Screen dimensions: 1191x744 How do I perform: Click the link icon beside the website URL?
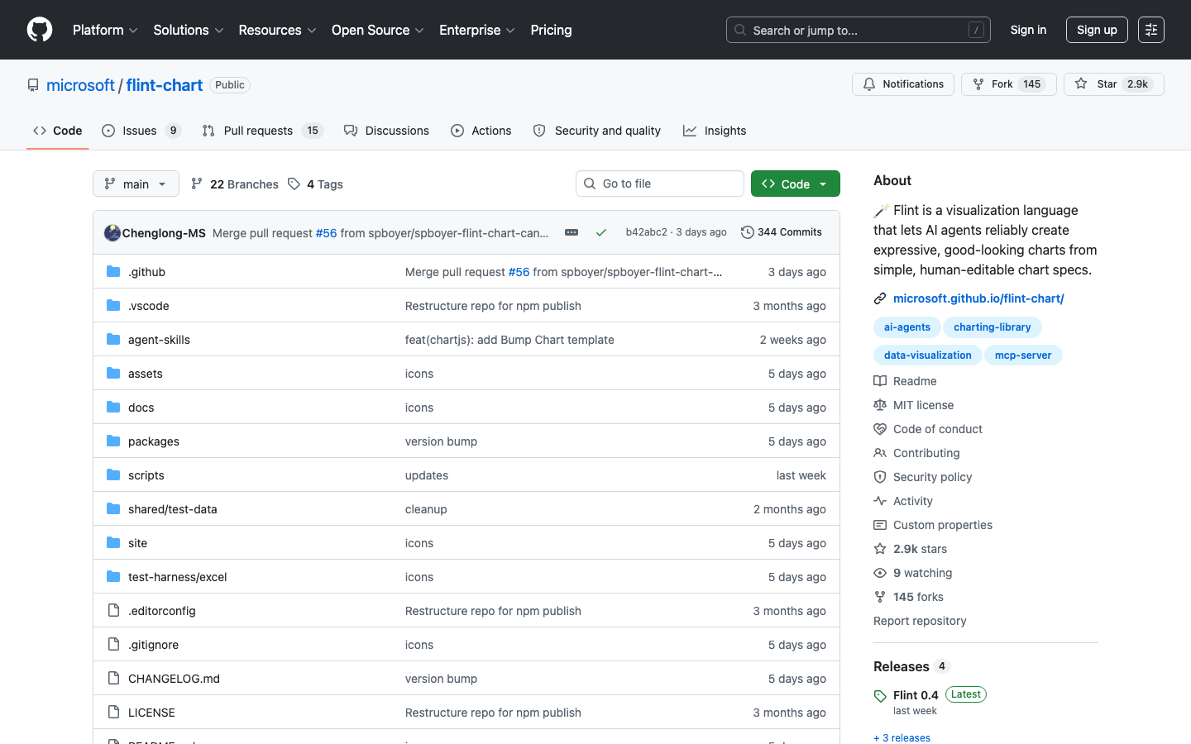click(880, 298)
